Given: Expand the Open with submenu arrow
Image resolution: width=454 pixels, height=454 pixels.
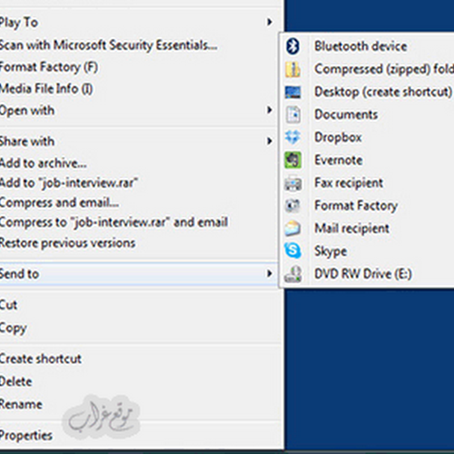Looking at the screenshot, I should (x=269, y=110).
